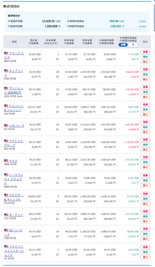
Task: Click 積立 for US Bancorp USB
Action: 145,239
